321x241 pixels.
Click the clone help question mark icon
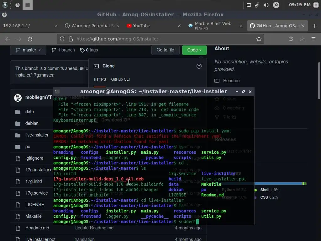click(199, 66)
